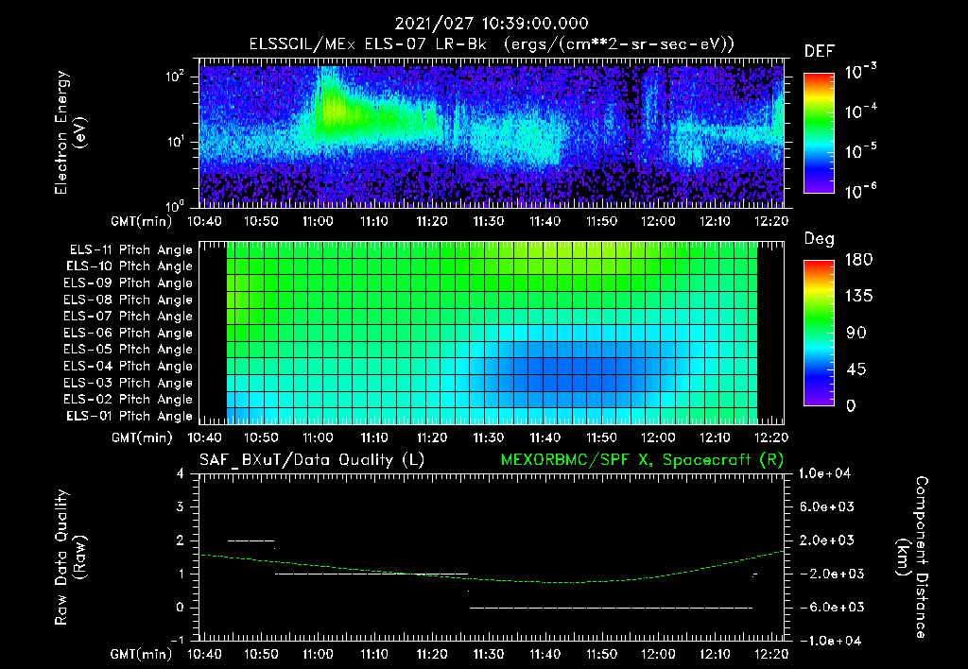Select the ELS-01 Pitch Angle row label
The height and width of the screenshot is (669, 968).
[130, 416]
